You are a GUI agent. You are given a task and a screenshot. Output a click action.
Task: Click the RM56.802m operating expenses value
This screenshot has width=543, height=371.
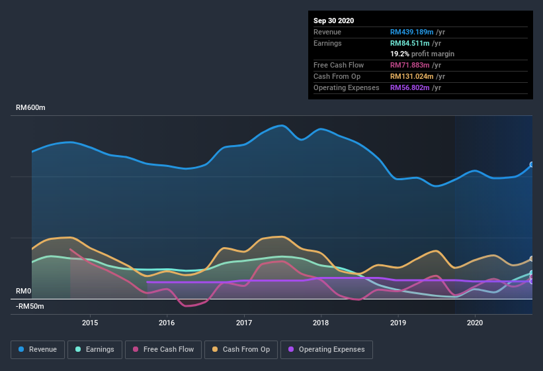[409, 87]
